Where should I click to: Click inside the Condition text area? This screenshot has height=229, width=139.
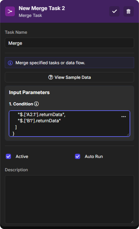69,124
